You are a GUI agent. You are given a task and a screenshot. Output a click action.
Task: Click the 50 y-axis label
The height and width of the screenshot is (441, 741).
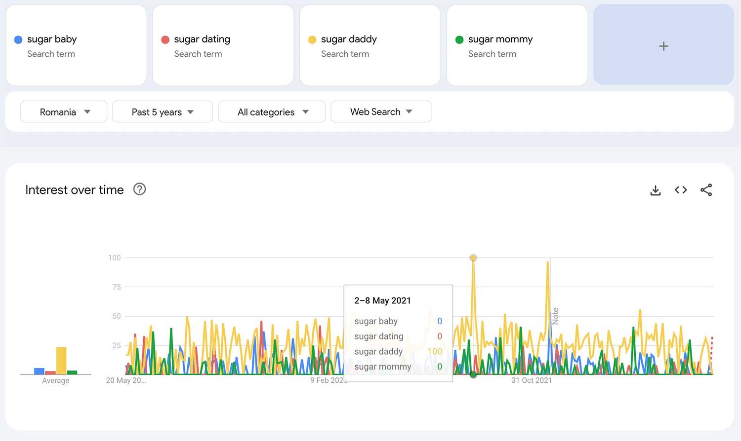coord(117,316)
